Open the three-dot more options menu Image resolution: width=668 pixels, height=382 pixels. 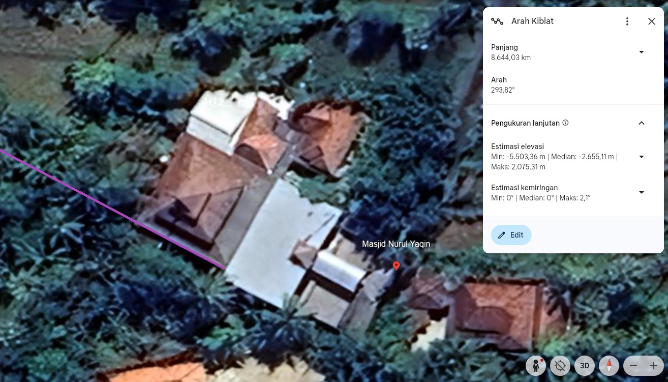[x=627, y=21]
